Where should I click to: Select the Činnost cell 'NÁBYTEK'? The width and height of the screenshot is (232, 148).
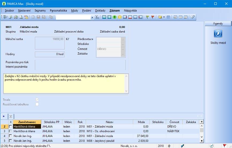(174, 131)
